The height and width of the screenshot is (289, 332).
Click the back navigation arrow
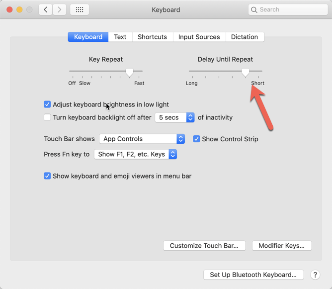(x=46, y=9)
